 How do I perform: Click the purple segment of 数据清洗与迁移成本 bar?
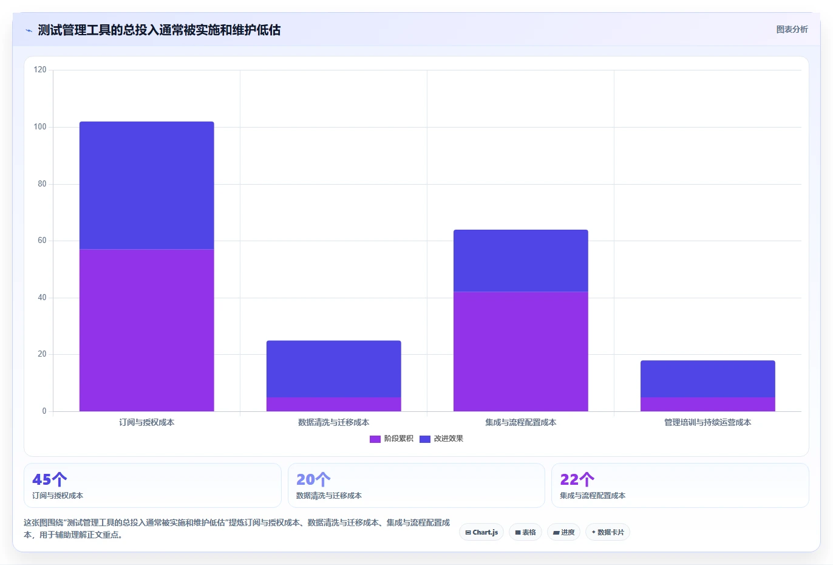coord(334,404)
